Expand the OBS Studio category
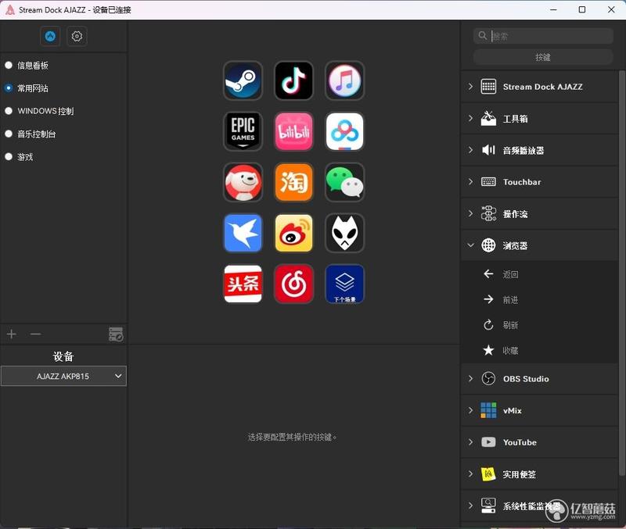The image size is (626, 529). pyautogui.click(x=541, y=379)
